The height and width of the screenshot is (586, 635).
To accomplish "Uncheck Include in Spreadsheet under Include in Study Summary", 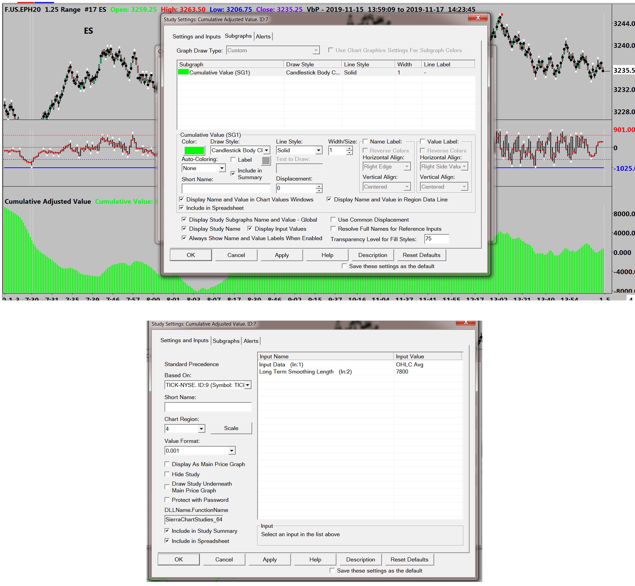I will tap(167, 541).
